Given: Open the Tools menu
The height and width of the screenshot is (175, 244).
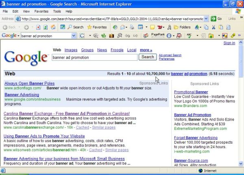Looking at the screenshot, I should 57,11.
